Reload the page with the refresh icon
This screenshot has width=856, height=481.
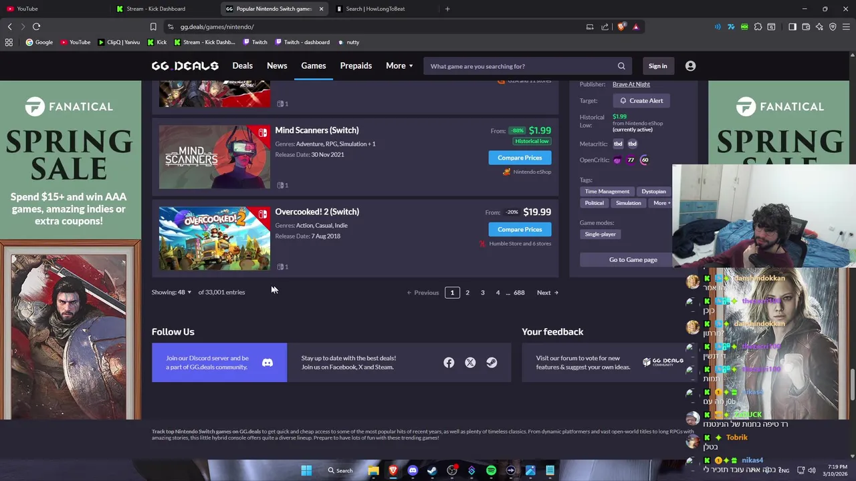tap(36, 27)
